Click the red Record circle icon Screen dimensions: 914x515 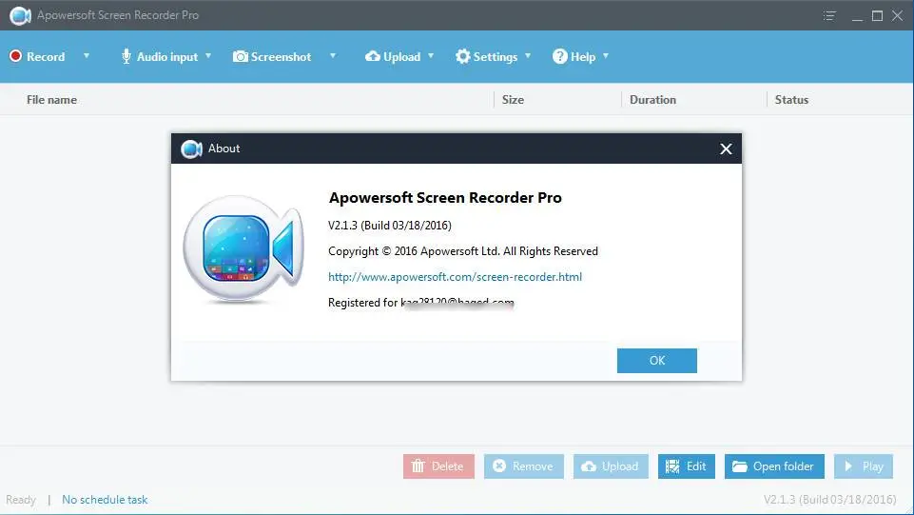(16, 56)
